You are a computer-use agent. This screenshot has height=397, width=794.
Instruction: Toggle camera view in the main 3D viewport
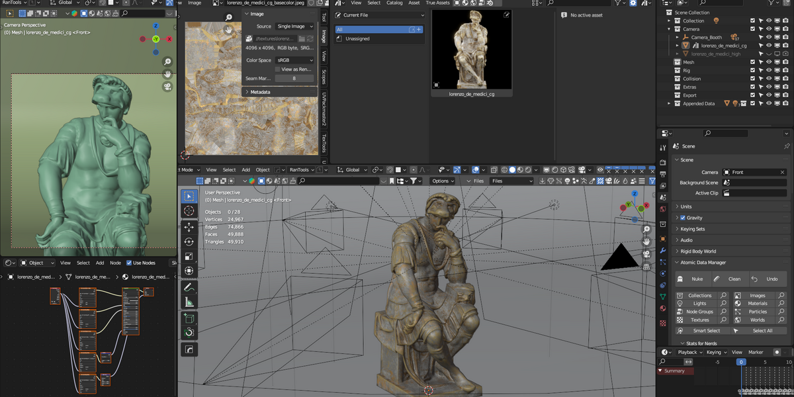click(646, 255)
